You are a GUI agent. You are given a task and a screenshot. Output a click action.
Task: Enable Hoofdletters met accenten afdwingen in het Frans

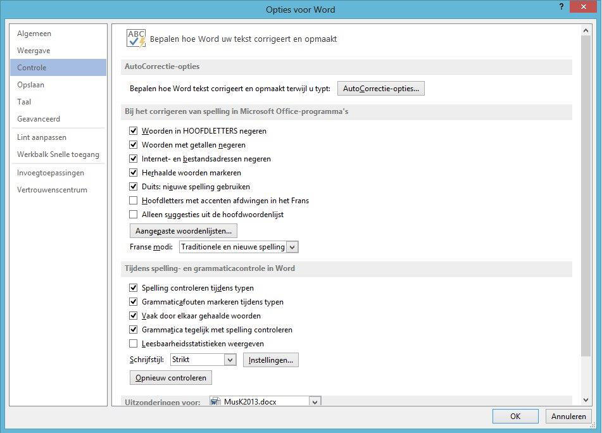tap(133, 201)
